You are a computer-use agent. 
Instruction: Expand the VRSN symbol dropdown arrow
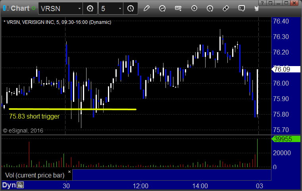point(79,8)
